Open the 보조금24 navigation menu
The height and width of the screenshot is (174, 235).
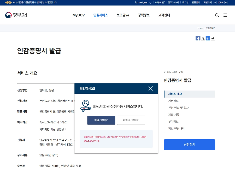coord(123,15)
